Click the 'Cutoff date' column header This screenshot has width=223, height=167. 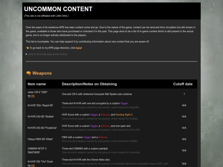point(183,84)
